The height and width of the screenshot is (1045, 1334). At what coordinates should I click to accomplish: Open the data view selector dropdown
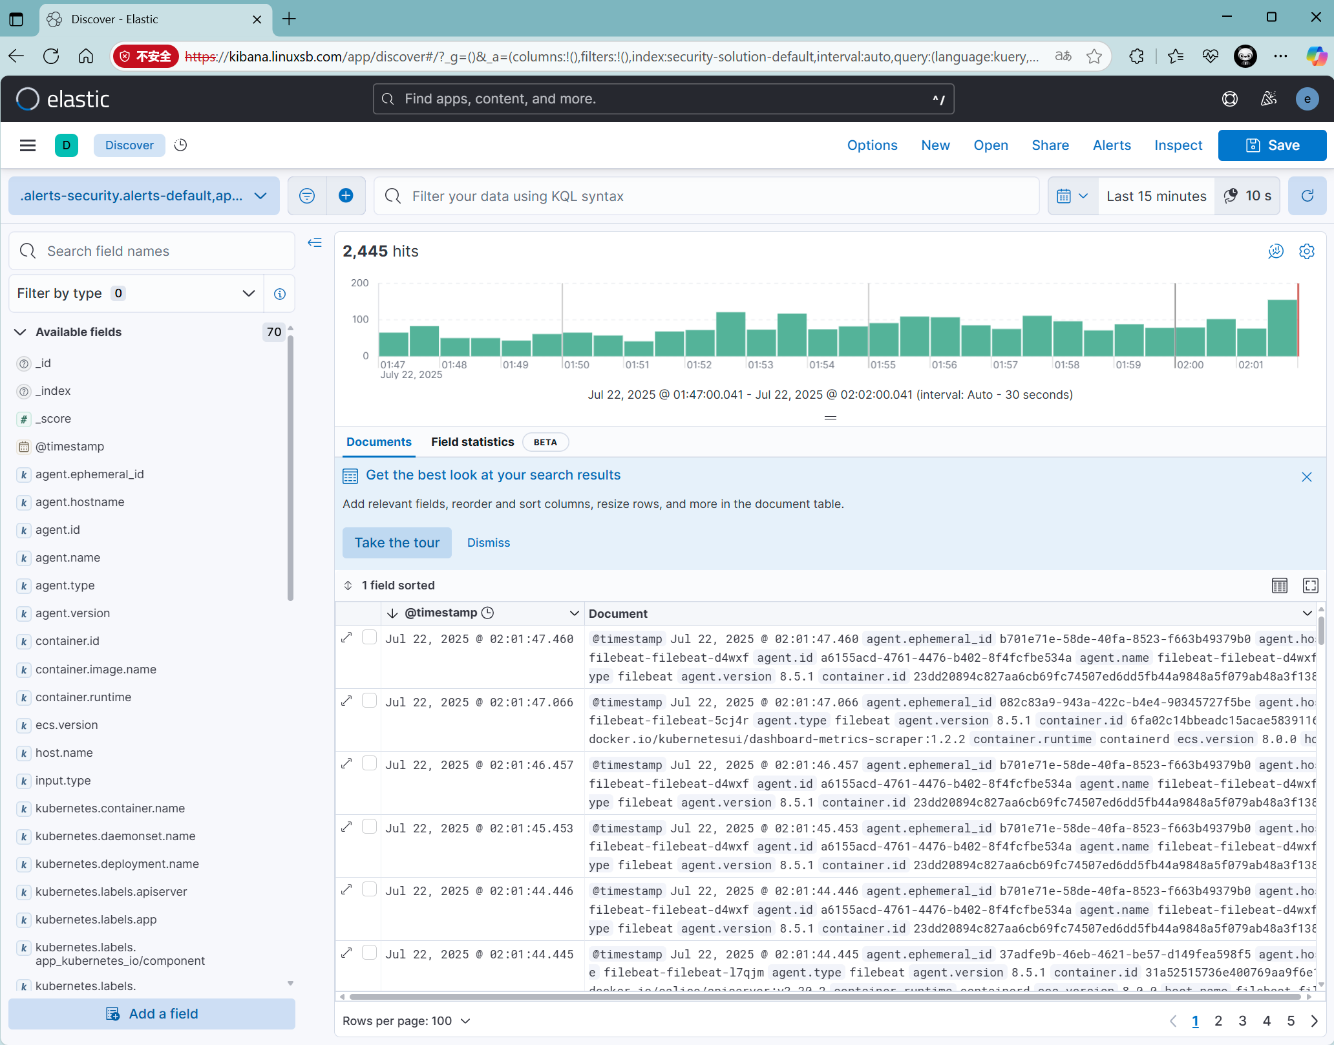[x=143, y=196]
